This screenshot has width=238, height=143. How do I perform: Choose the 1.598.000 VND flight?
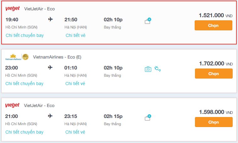pos(214,122)
